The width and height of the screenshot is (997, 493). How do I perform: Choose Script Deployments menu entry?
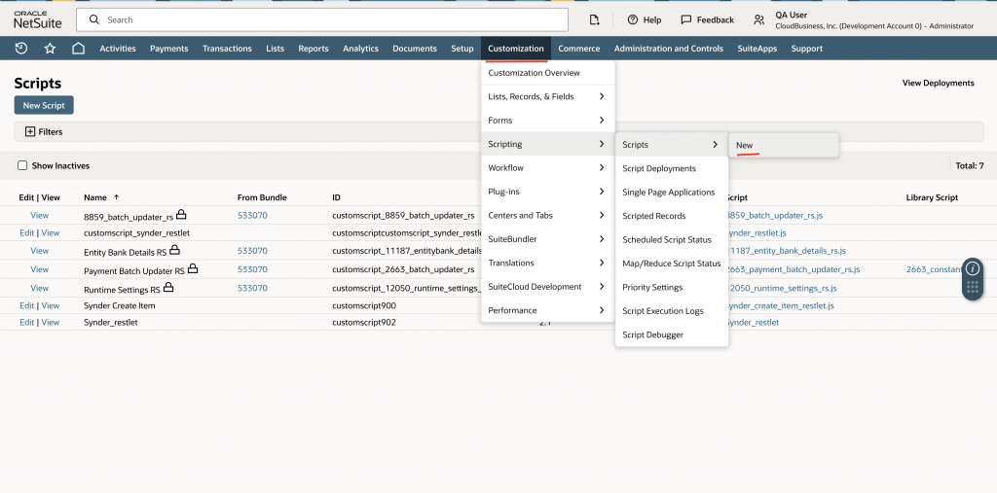pos(659,169)
